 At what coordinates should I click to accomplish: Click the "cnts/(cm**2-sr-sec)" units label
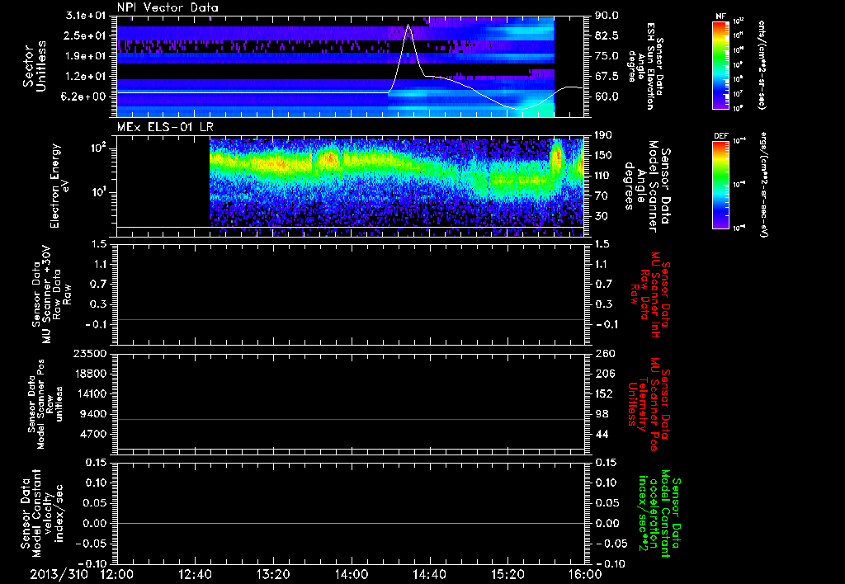point(761,65)
